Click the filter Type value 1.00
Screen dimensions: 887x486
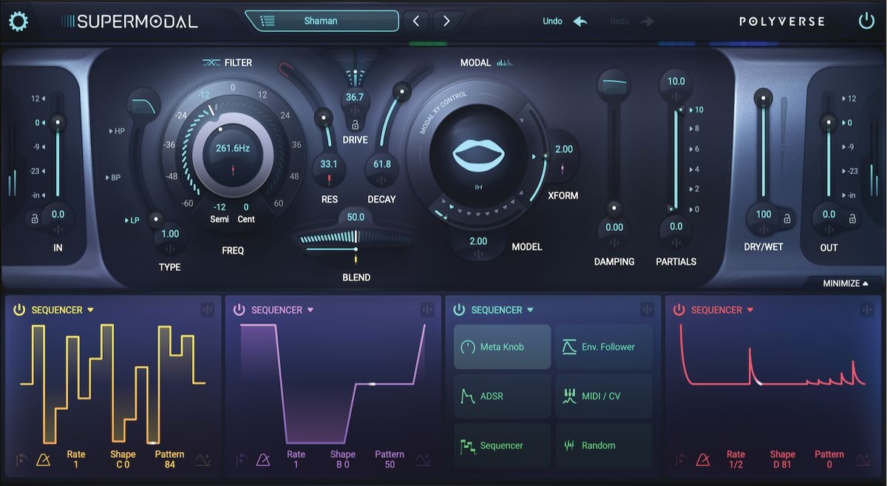click(x=170, y=234)
